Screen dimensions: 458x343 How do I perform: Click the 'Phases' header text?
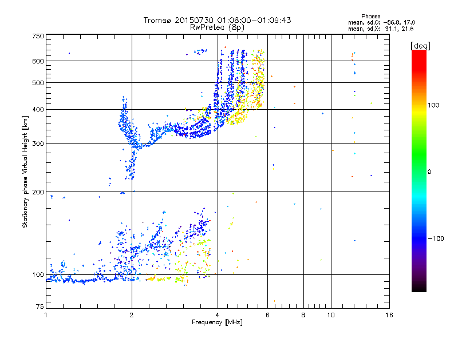coord(370,17)
